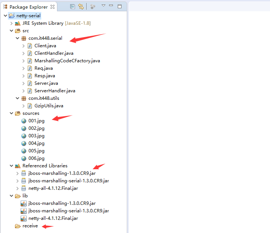
Task: Click the JRE System Library icon
Action: 18,23
